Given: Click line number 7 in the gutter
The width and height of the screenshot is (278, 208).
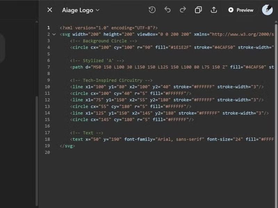Looking at the screenshot, I should point(48,67).
